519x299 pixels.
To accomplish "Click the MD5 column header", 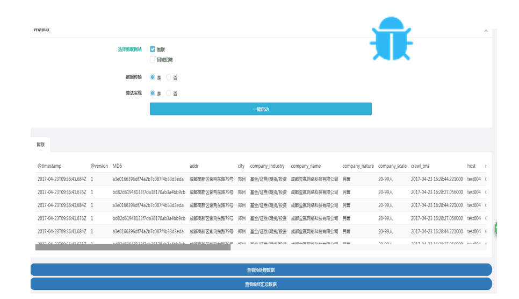I will point(117,166).
